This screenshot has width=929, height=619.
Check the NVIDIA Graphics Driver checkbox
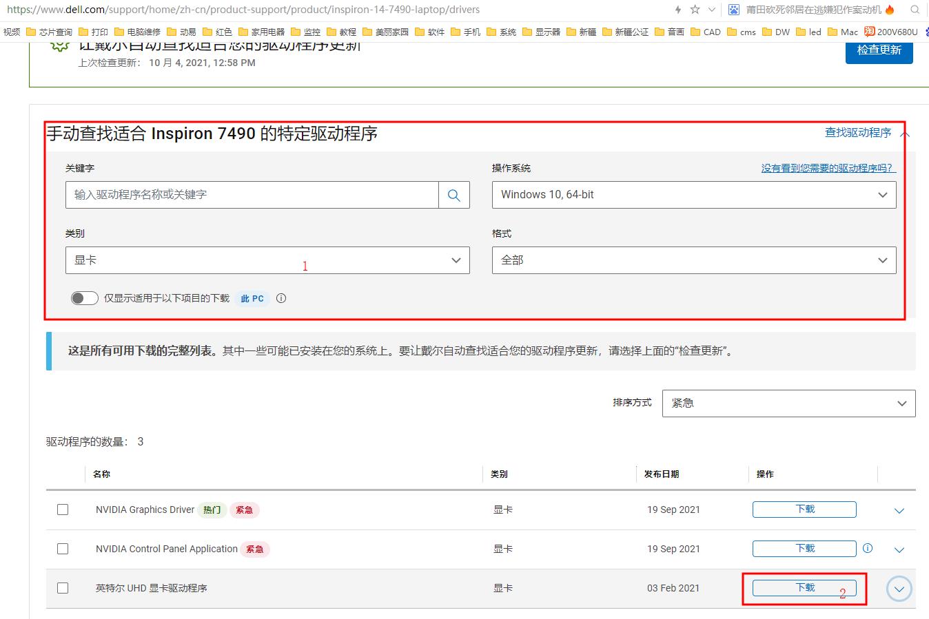pos(63,510)
